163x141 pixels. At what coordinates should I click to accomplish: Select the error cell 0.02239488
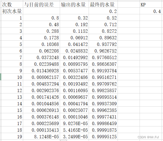[41, 64]
